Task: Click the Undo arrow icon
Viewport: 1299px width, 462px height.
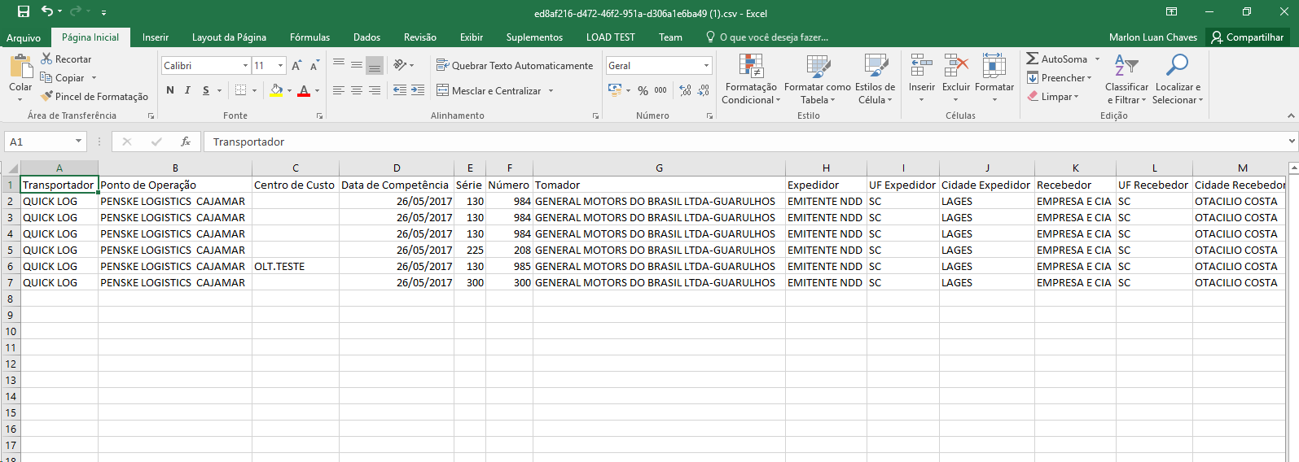Action: (47, 11)
